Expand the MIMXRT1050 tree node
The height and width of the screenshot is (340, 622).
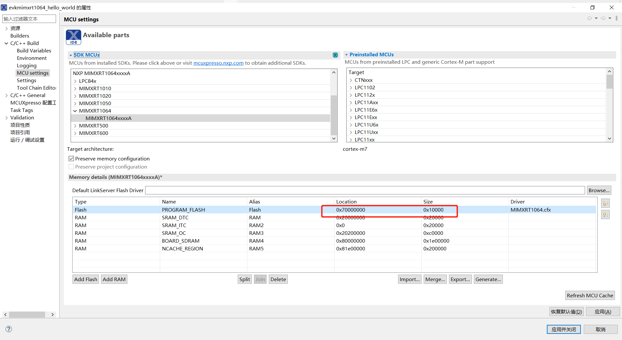(x=75, y=104)
